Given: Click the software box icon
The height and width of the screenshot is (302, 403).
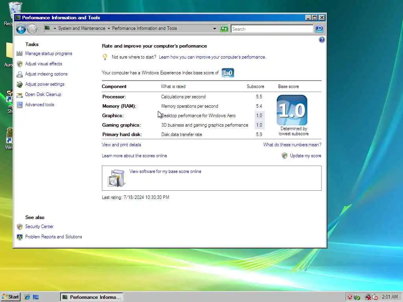Looking at the screenshot, I should [x=116, y=178].
